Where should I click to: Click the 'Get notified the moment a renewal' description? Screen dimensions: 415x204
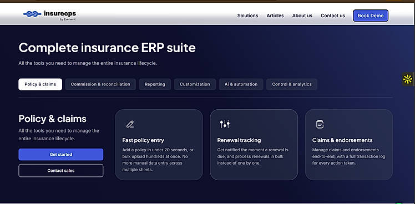(x=253, y=156)
